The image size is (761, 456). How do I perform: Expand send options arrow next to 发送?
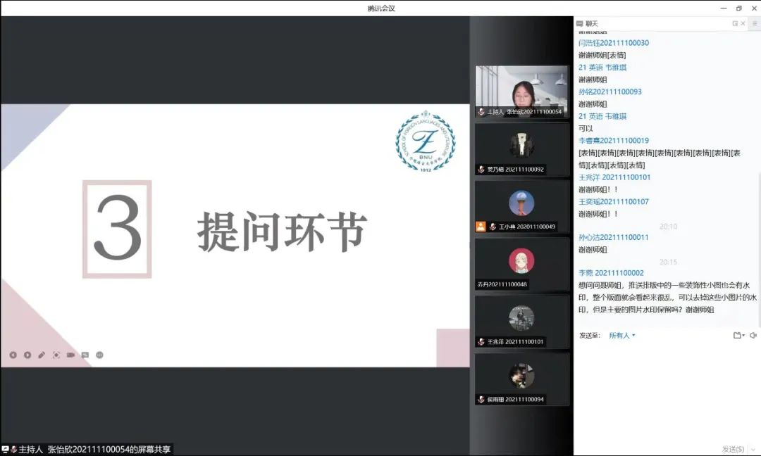pyautogui.click(x=753, y=449)
